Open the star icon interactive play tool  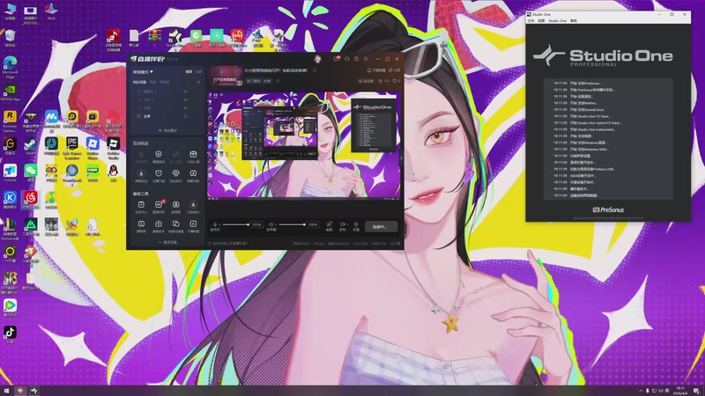tap(141, 175)
